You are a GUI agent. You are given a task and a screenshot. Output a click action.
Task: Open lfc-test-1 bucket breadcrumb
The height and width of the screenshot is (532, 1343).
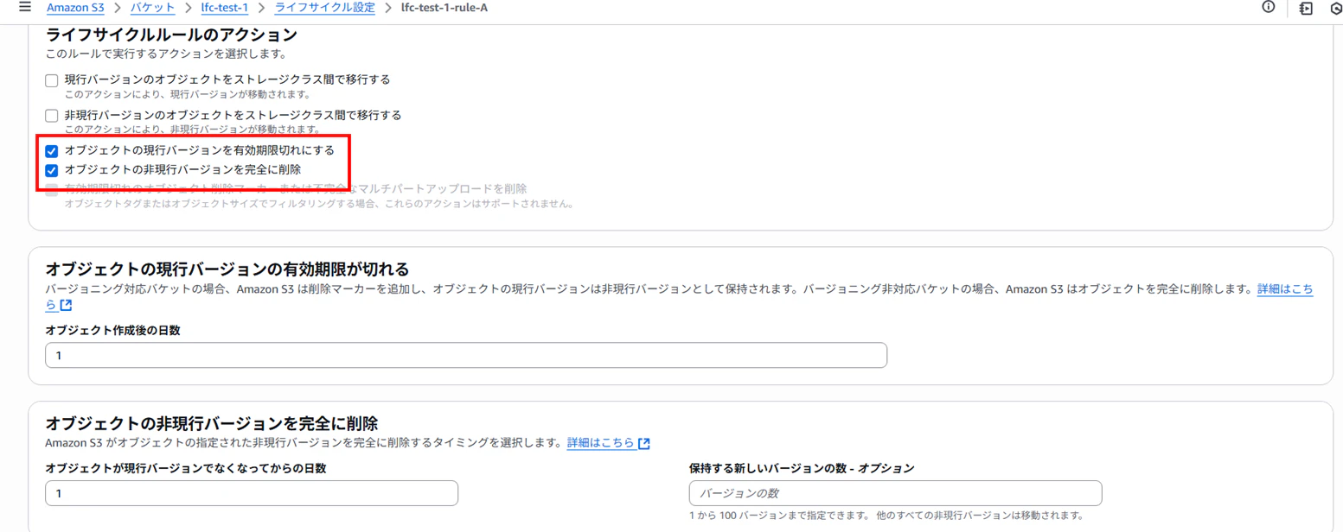[224, 8]
